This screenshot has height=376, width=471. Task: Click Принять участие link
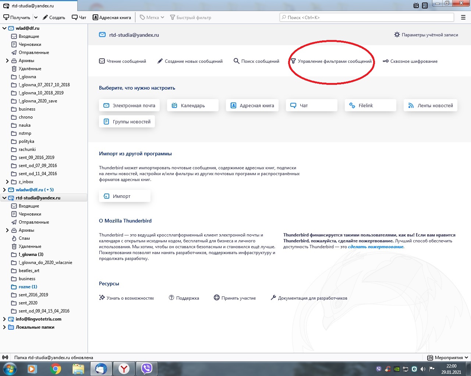click(x=235, y=298)
